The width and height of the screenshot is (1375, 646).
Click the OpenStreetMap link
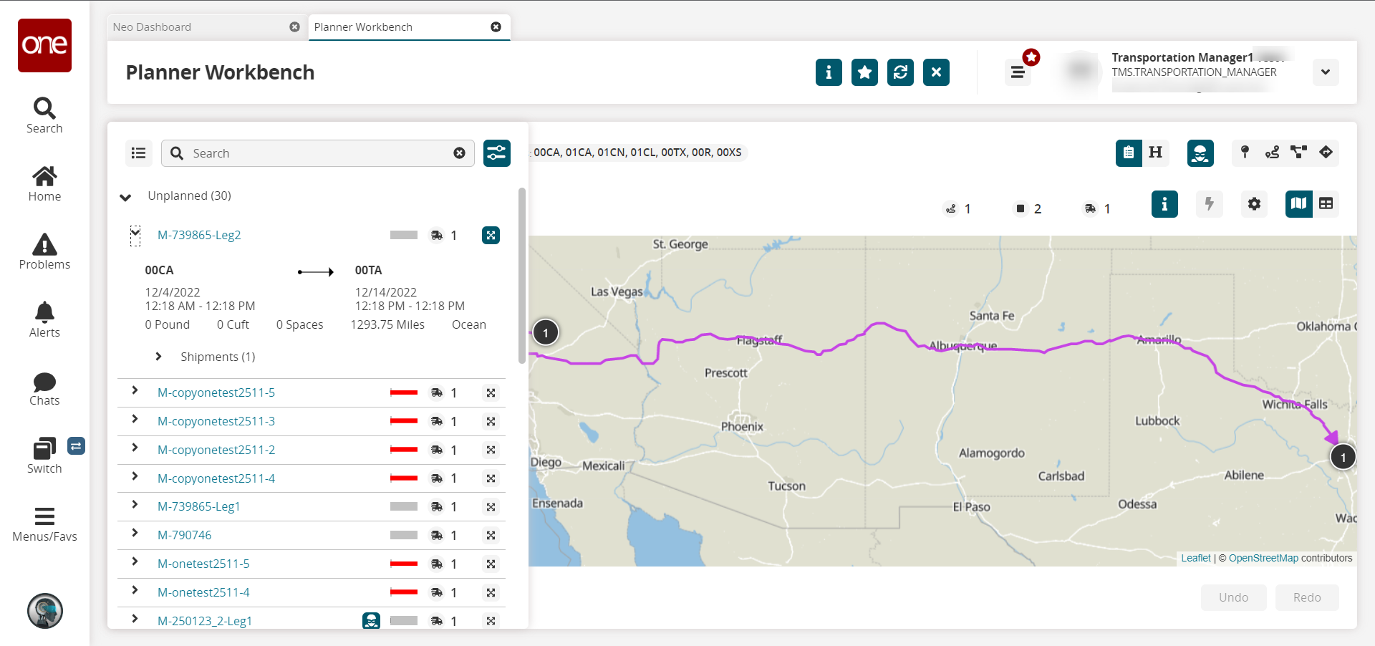tap(1263, 558)
